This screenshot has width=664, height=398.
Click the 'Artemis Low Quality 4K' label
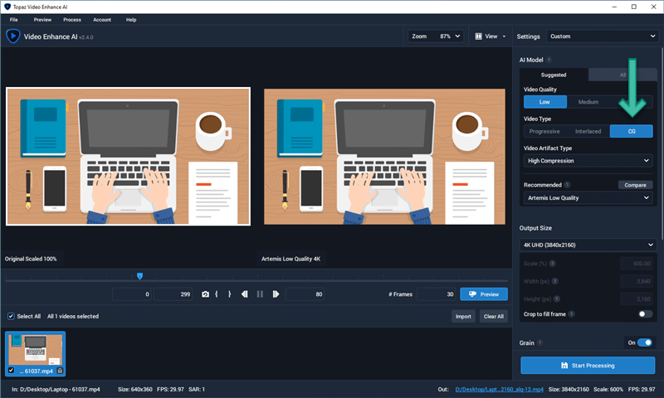tap(290, 259)
